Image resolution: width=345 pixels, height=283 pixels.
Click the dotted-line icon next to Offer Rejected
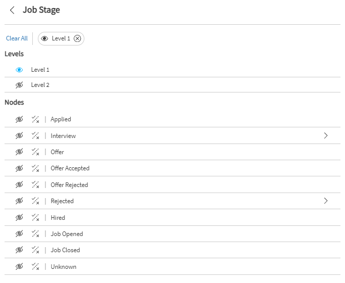tap(35, 184)
